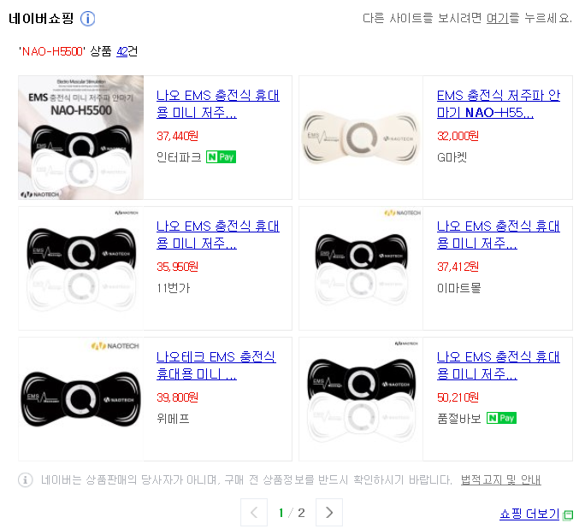Click the N Pay badge next to 인터파크
The height and width of the screenshot is (529, 585).
coord(221,157)
